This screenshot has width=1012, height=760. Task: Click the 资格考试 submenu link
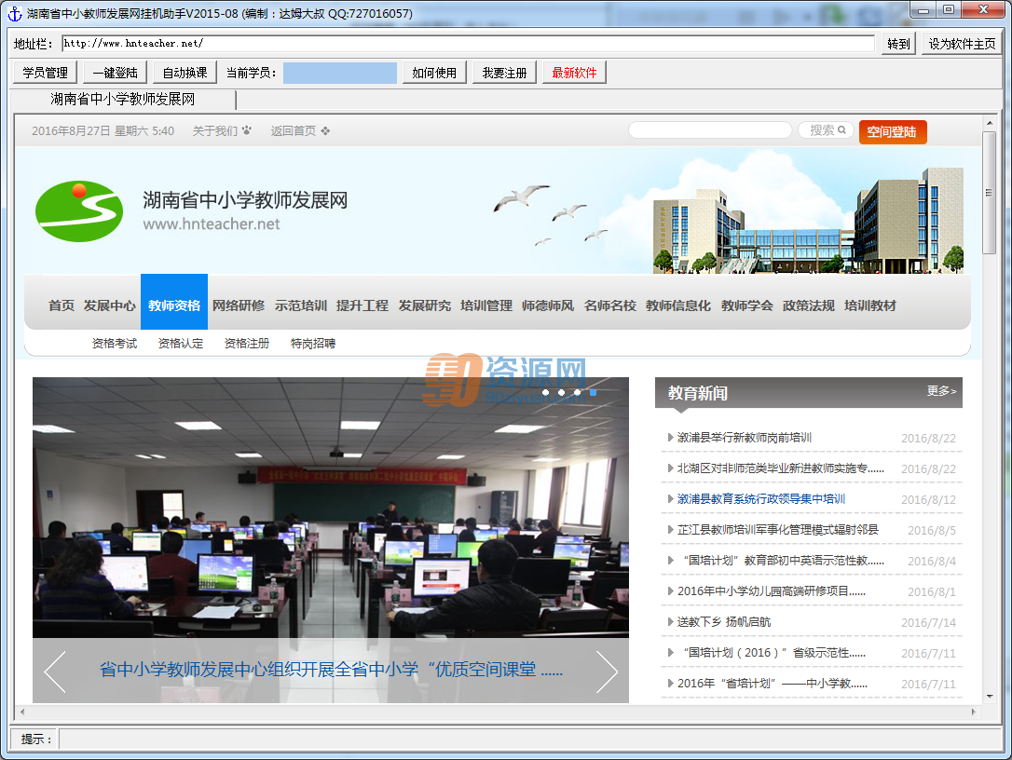pyautogui.click(x=115, y=344)
